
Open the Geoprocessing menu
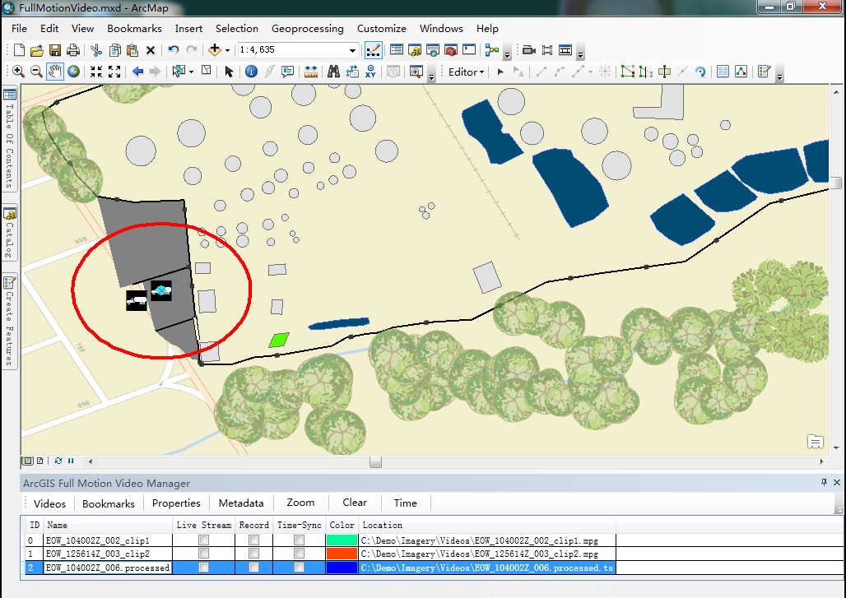pyautogui.click(x=308, y=29)
